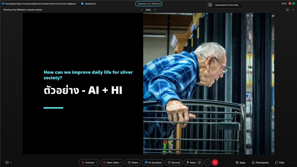Open the AI Assistant
This screenshot has width=297, height=167.
(153, 163)
